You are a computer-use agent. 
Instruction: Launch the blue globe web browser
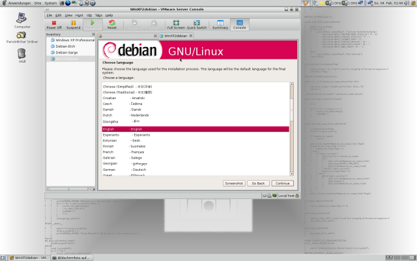pos(68,3)
